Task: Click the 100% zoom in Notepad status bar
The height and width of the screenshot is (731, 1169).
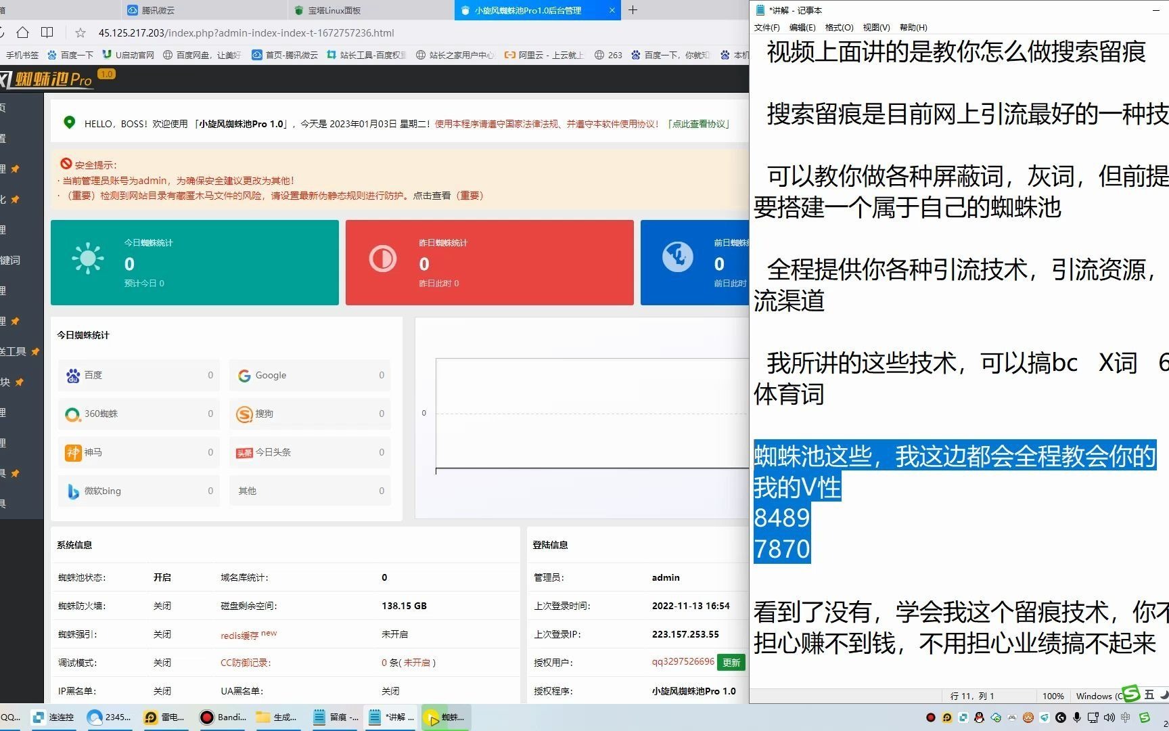Action: [x=1053, y=696]
